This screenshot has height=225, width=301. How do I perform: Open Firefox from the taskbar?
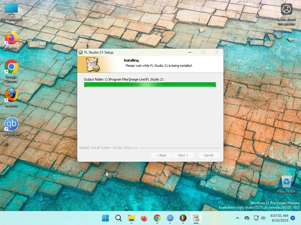pyautogui.click(x=144, y=218)
